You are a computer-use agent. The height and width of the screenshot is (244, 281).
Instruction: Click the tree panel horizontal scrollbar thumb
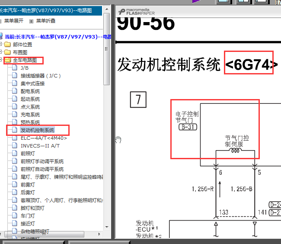(x=44, y=234)
